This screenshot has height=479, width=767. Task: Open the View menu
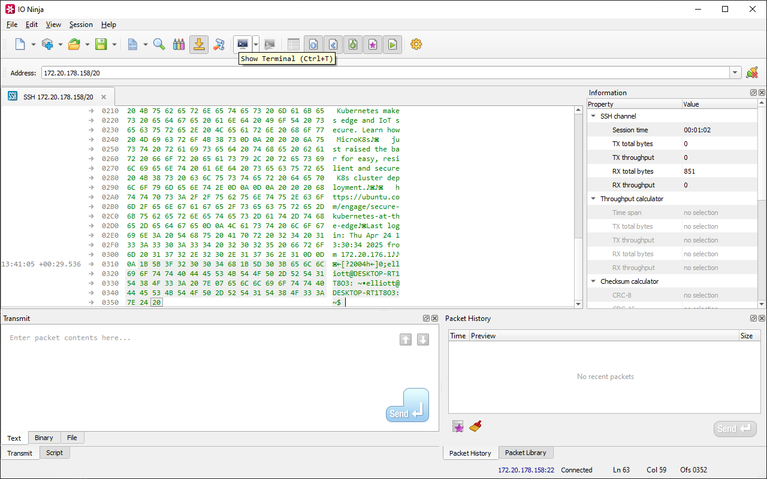pyautogui.click(x=53, y=25)
